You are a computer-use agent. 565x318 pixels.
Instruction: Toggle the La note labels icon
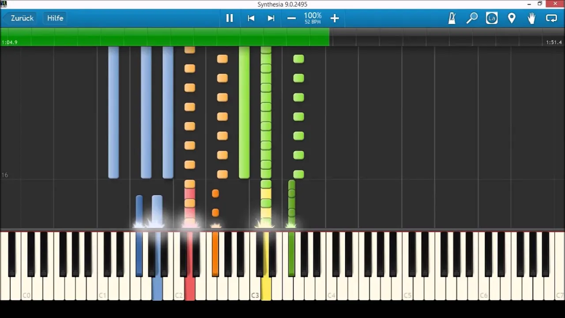click(492, 18)
